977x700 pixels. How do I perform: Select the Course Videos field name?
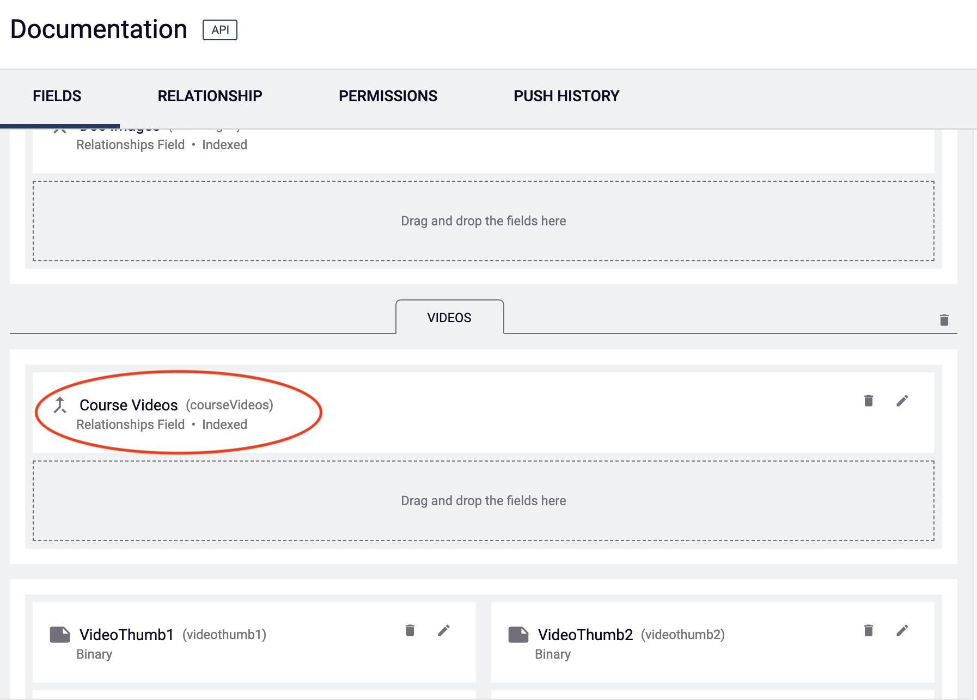[x=129, y=405]
